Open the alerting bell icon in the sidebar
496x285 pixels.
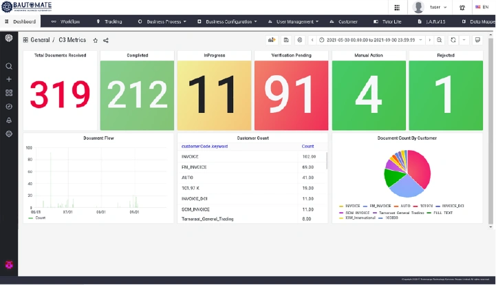point(9,120)
